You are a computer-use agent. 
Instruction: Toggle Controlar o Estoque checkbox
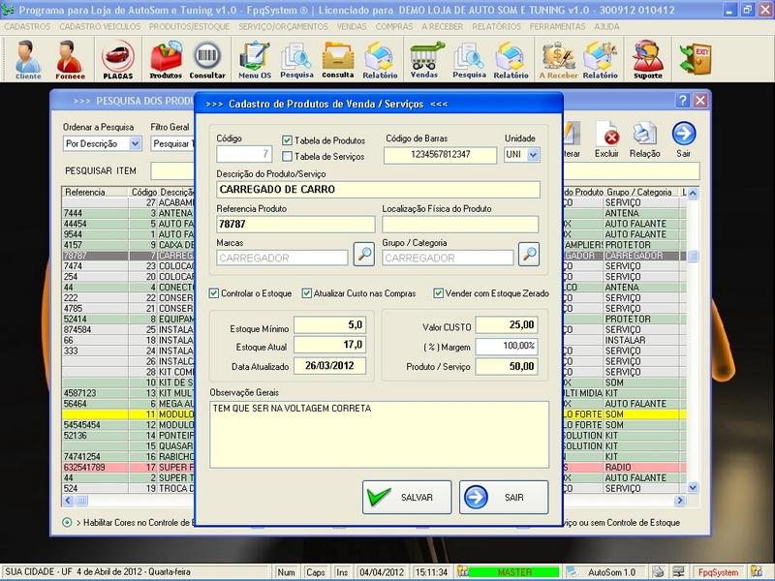click(x=215, y=293)
